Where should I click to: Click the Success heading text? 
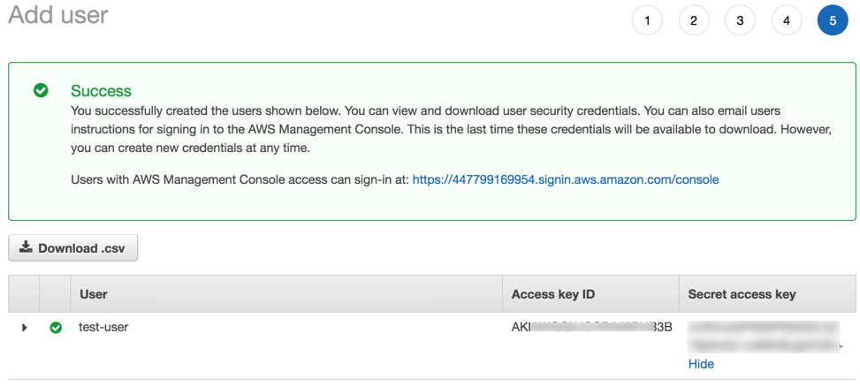(x=101, y=91)
